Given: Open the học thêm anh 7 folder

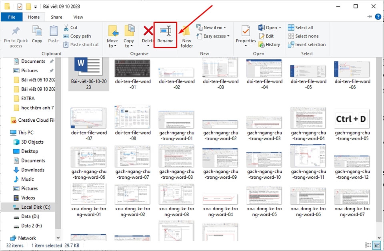Looking at the screenshot, I should pos(34,108).
